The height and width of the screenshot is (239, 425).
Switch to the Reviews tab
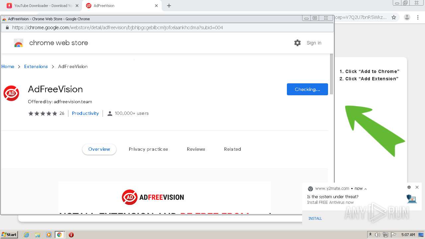click(196, 149)
